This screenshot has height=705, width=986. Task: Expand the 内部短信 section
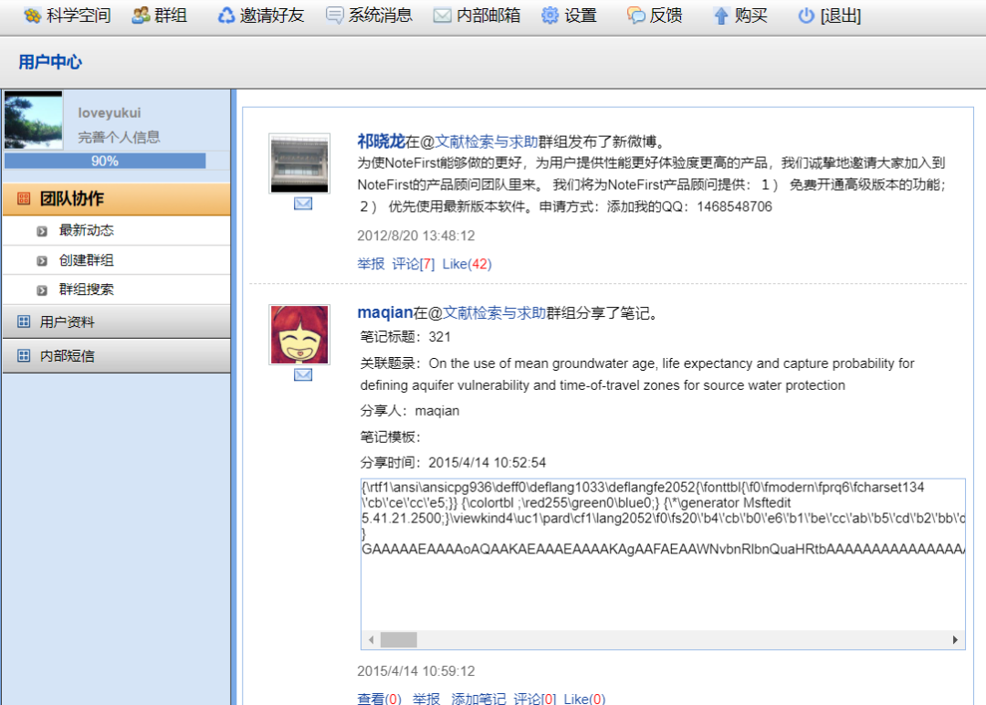point(117,356)
